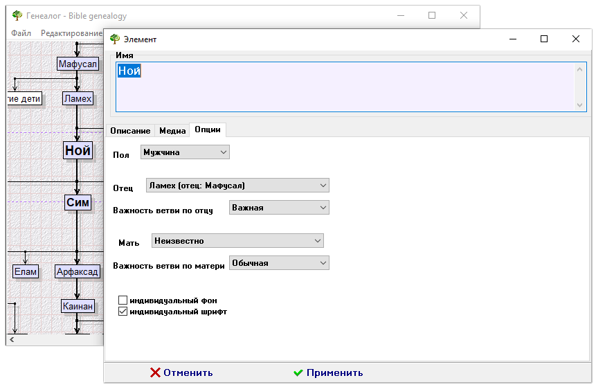Image resolution: width=596 pixels, height=387 pixels.
Task: Open Важность ветви по отцу dropdown
Action: [279, 208]
